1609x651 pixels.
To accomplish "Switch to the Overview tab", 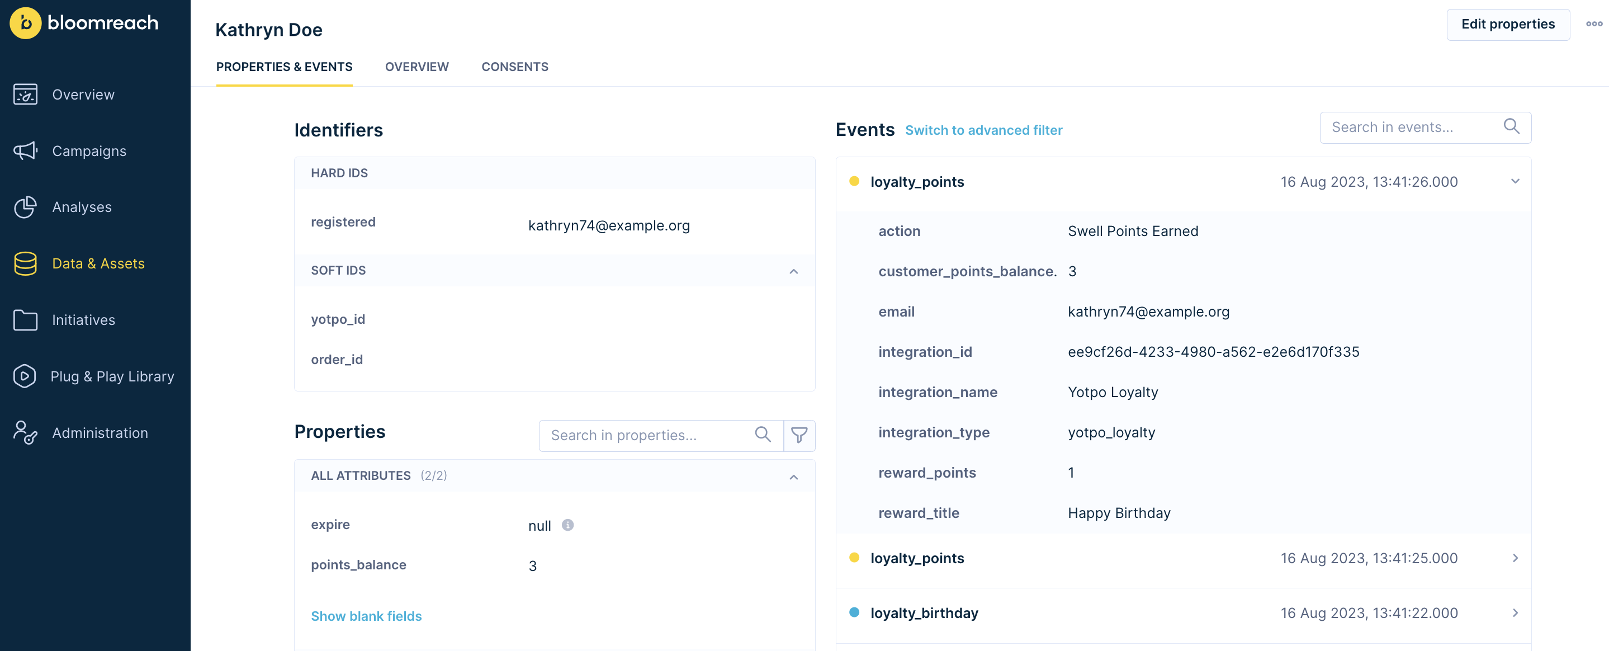I will [417, 66].
